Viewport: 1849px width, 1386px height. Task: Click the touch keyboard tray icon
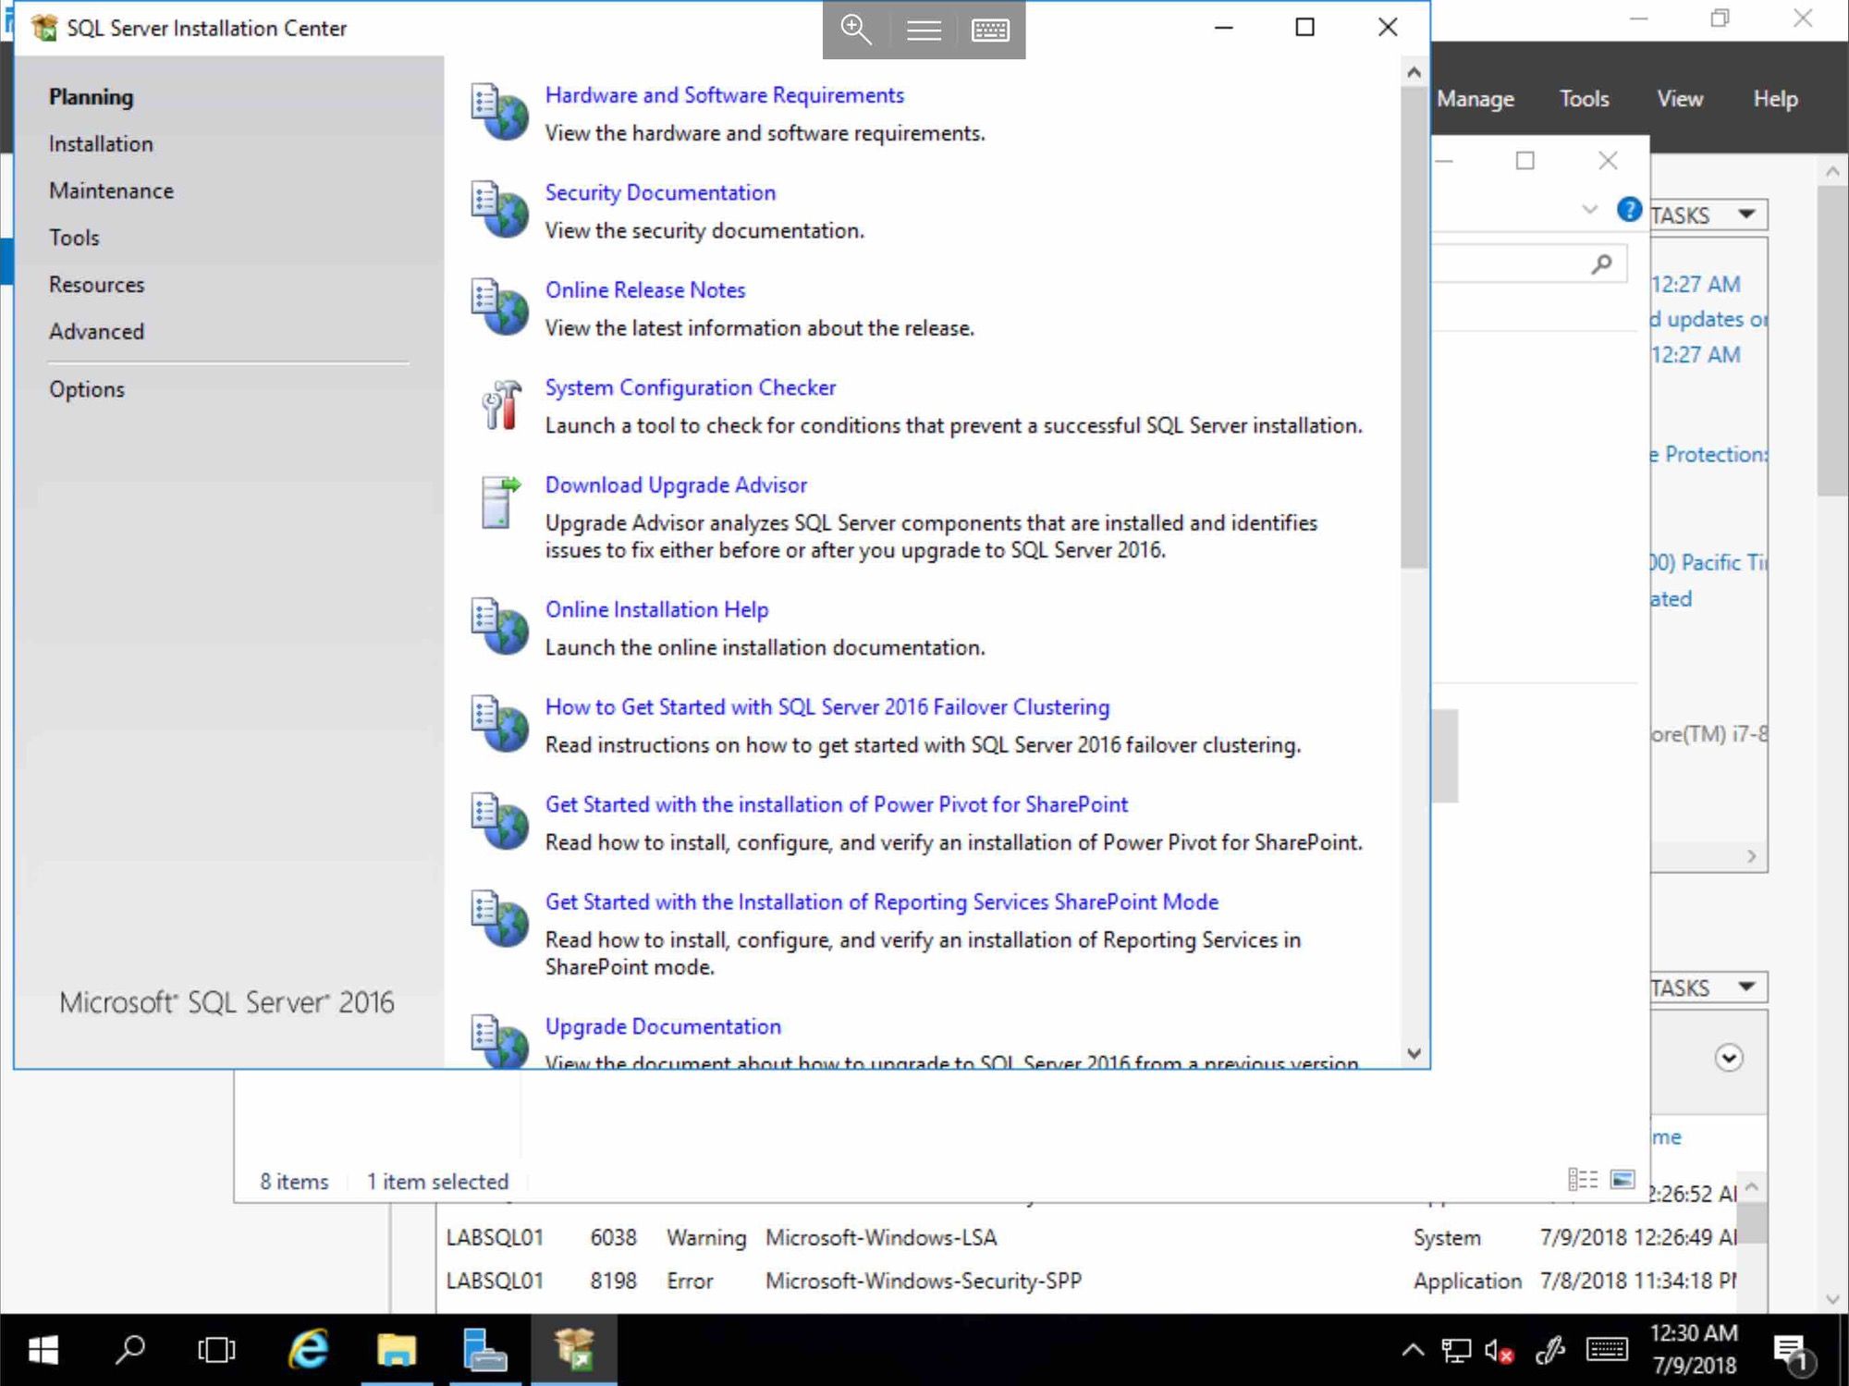1607,1350
